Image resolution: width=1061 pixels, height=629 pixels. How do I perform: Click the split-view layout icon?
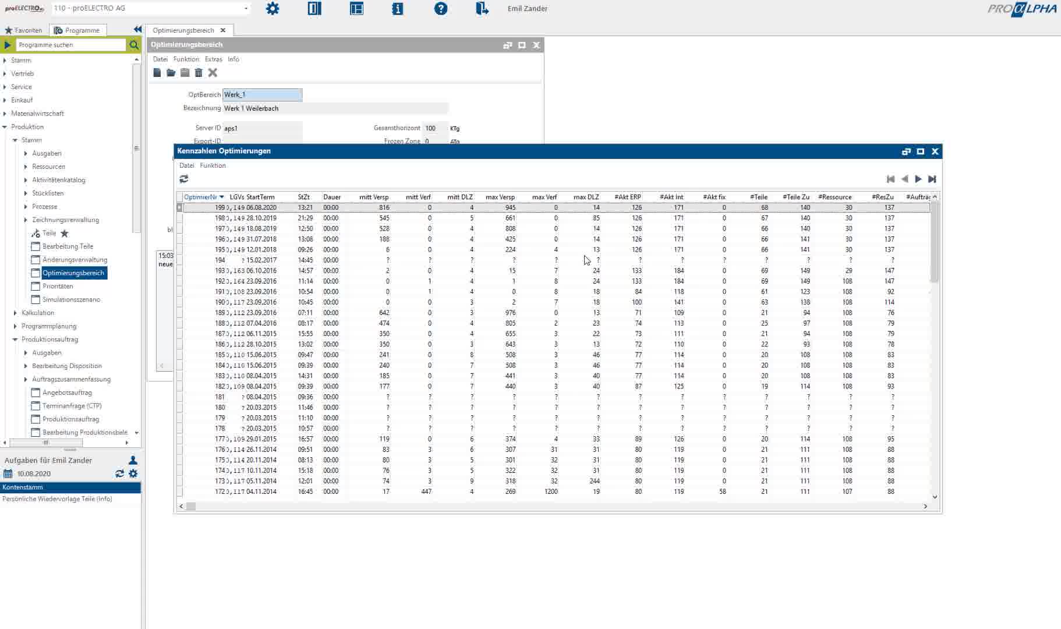(314, 9)
